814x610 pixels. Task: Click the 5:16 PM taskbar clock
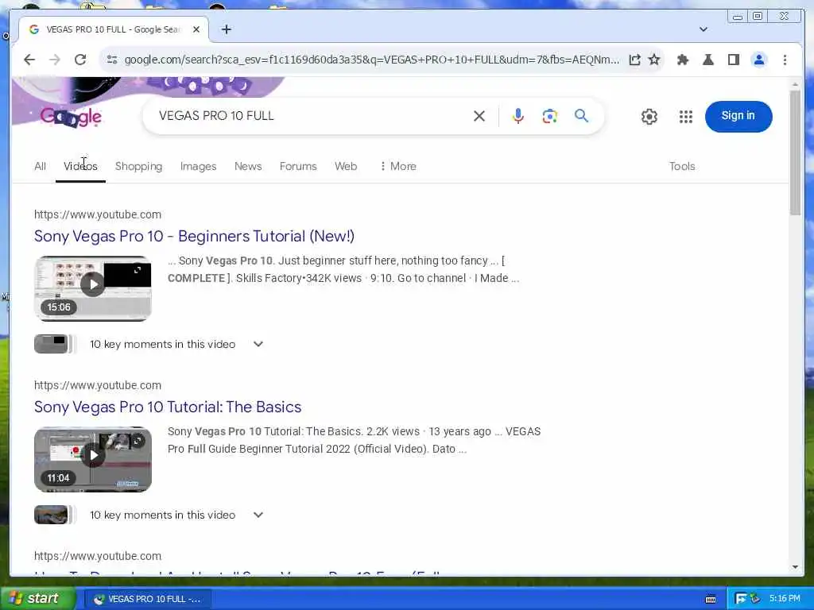click(x=785, y=599)
